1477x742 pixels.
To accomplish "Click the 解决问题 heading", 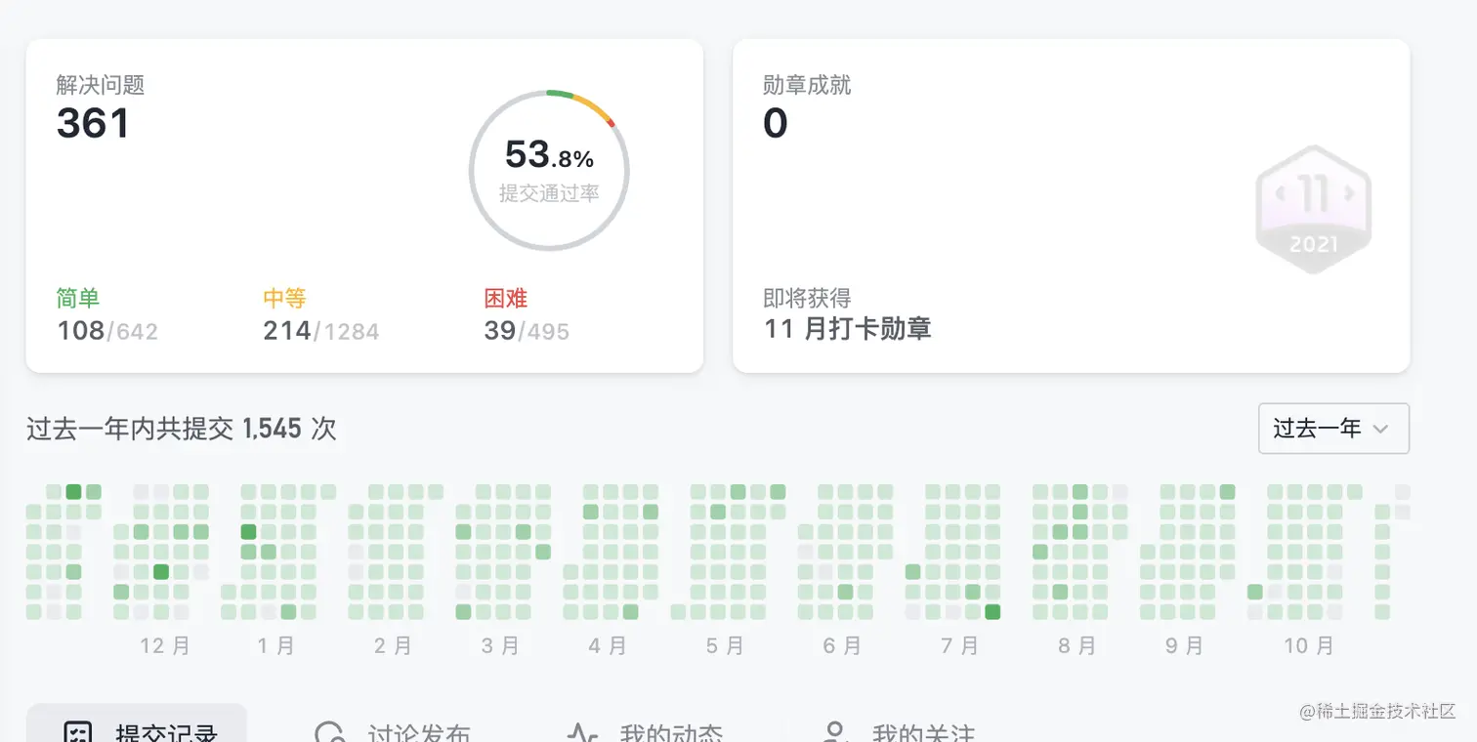I will 101,85.
